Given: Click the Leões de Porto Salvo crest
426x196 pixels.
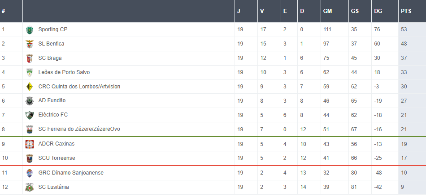Looking at the screenshot, I should click(x=30, y=73).
